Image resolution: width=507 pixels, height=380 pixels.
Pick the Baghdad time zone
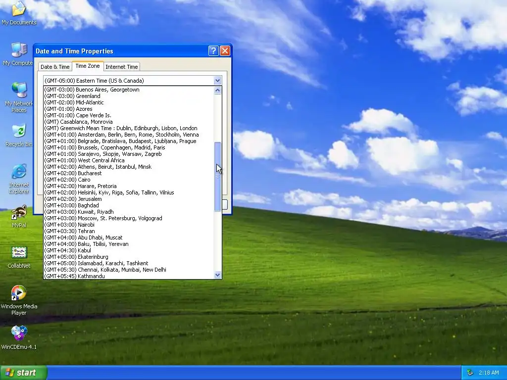pos(129,205)
